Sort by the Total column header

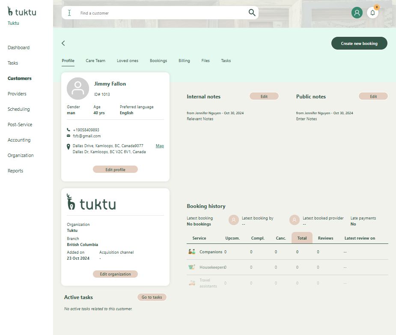point(302,238)
